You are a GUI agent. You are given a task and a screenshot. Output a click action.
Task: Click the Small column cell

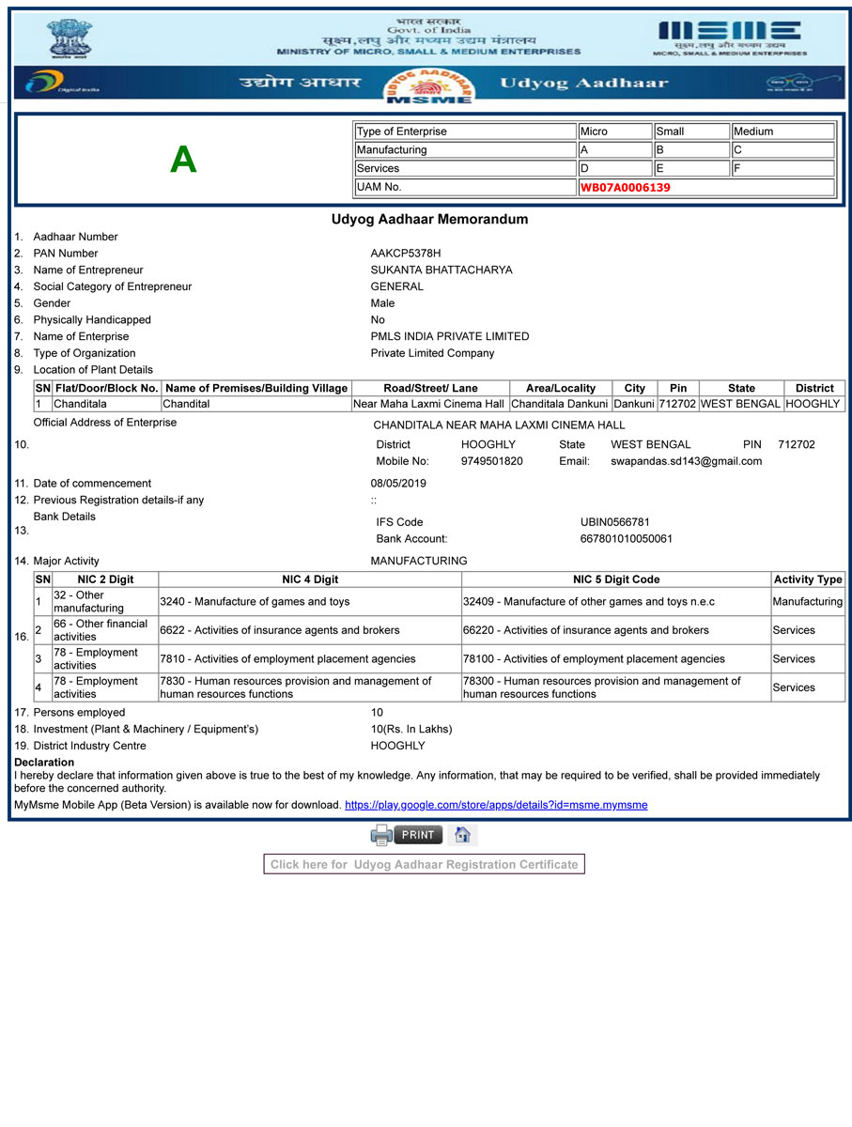tap(692, 131)
